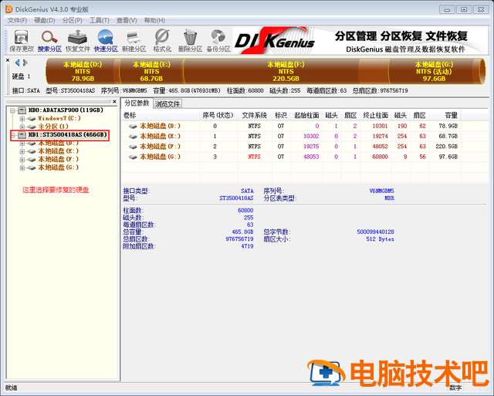Click the MBR partition table type value
Image resolution: width=494 pixels, height=396 pixels.
[x=389, y=198]
